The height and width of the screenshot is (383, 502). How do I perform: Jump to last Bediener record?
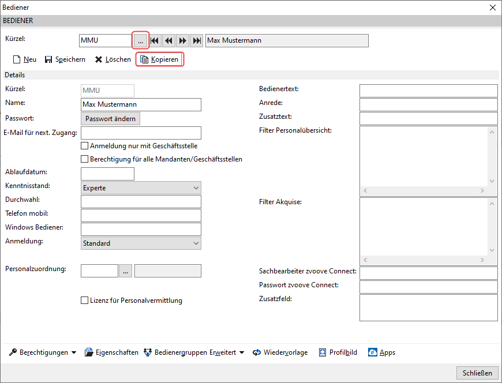[x=197, y=40]
